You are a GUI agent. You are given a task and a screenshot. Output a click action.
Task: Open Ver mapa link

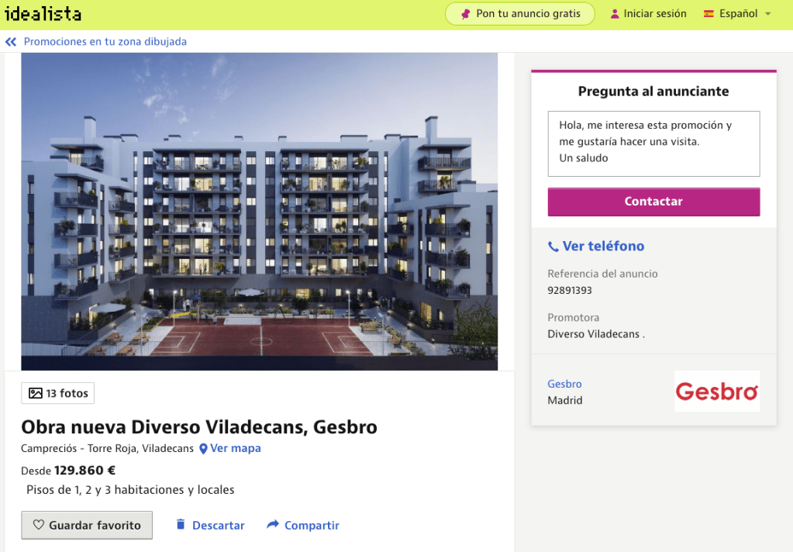click(236, 448)
